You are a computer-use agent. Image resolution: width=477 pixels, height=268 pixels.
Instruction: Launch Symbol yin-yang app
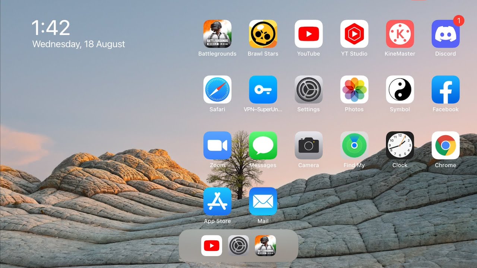click(400, 90)
